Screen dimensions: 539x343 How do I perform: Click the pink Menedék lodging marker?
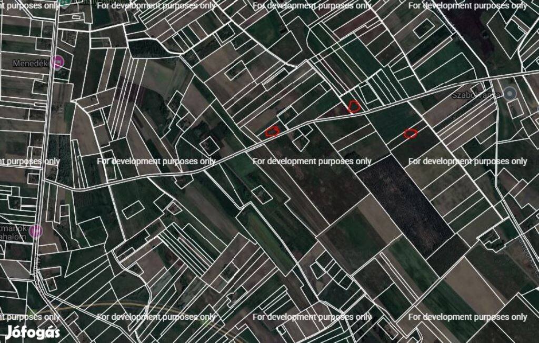coord(58,63)
